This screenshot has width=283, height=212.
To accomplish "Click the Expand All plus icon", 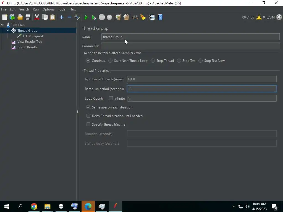I will click(x=62, y=17).
